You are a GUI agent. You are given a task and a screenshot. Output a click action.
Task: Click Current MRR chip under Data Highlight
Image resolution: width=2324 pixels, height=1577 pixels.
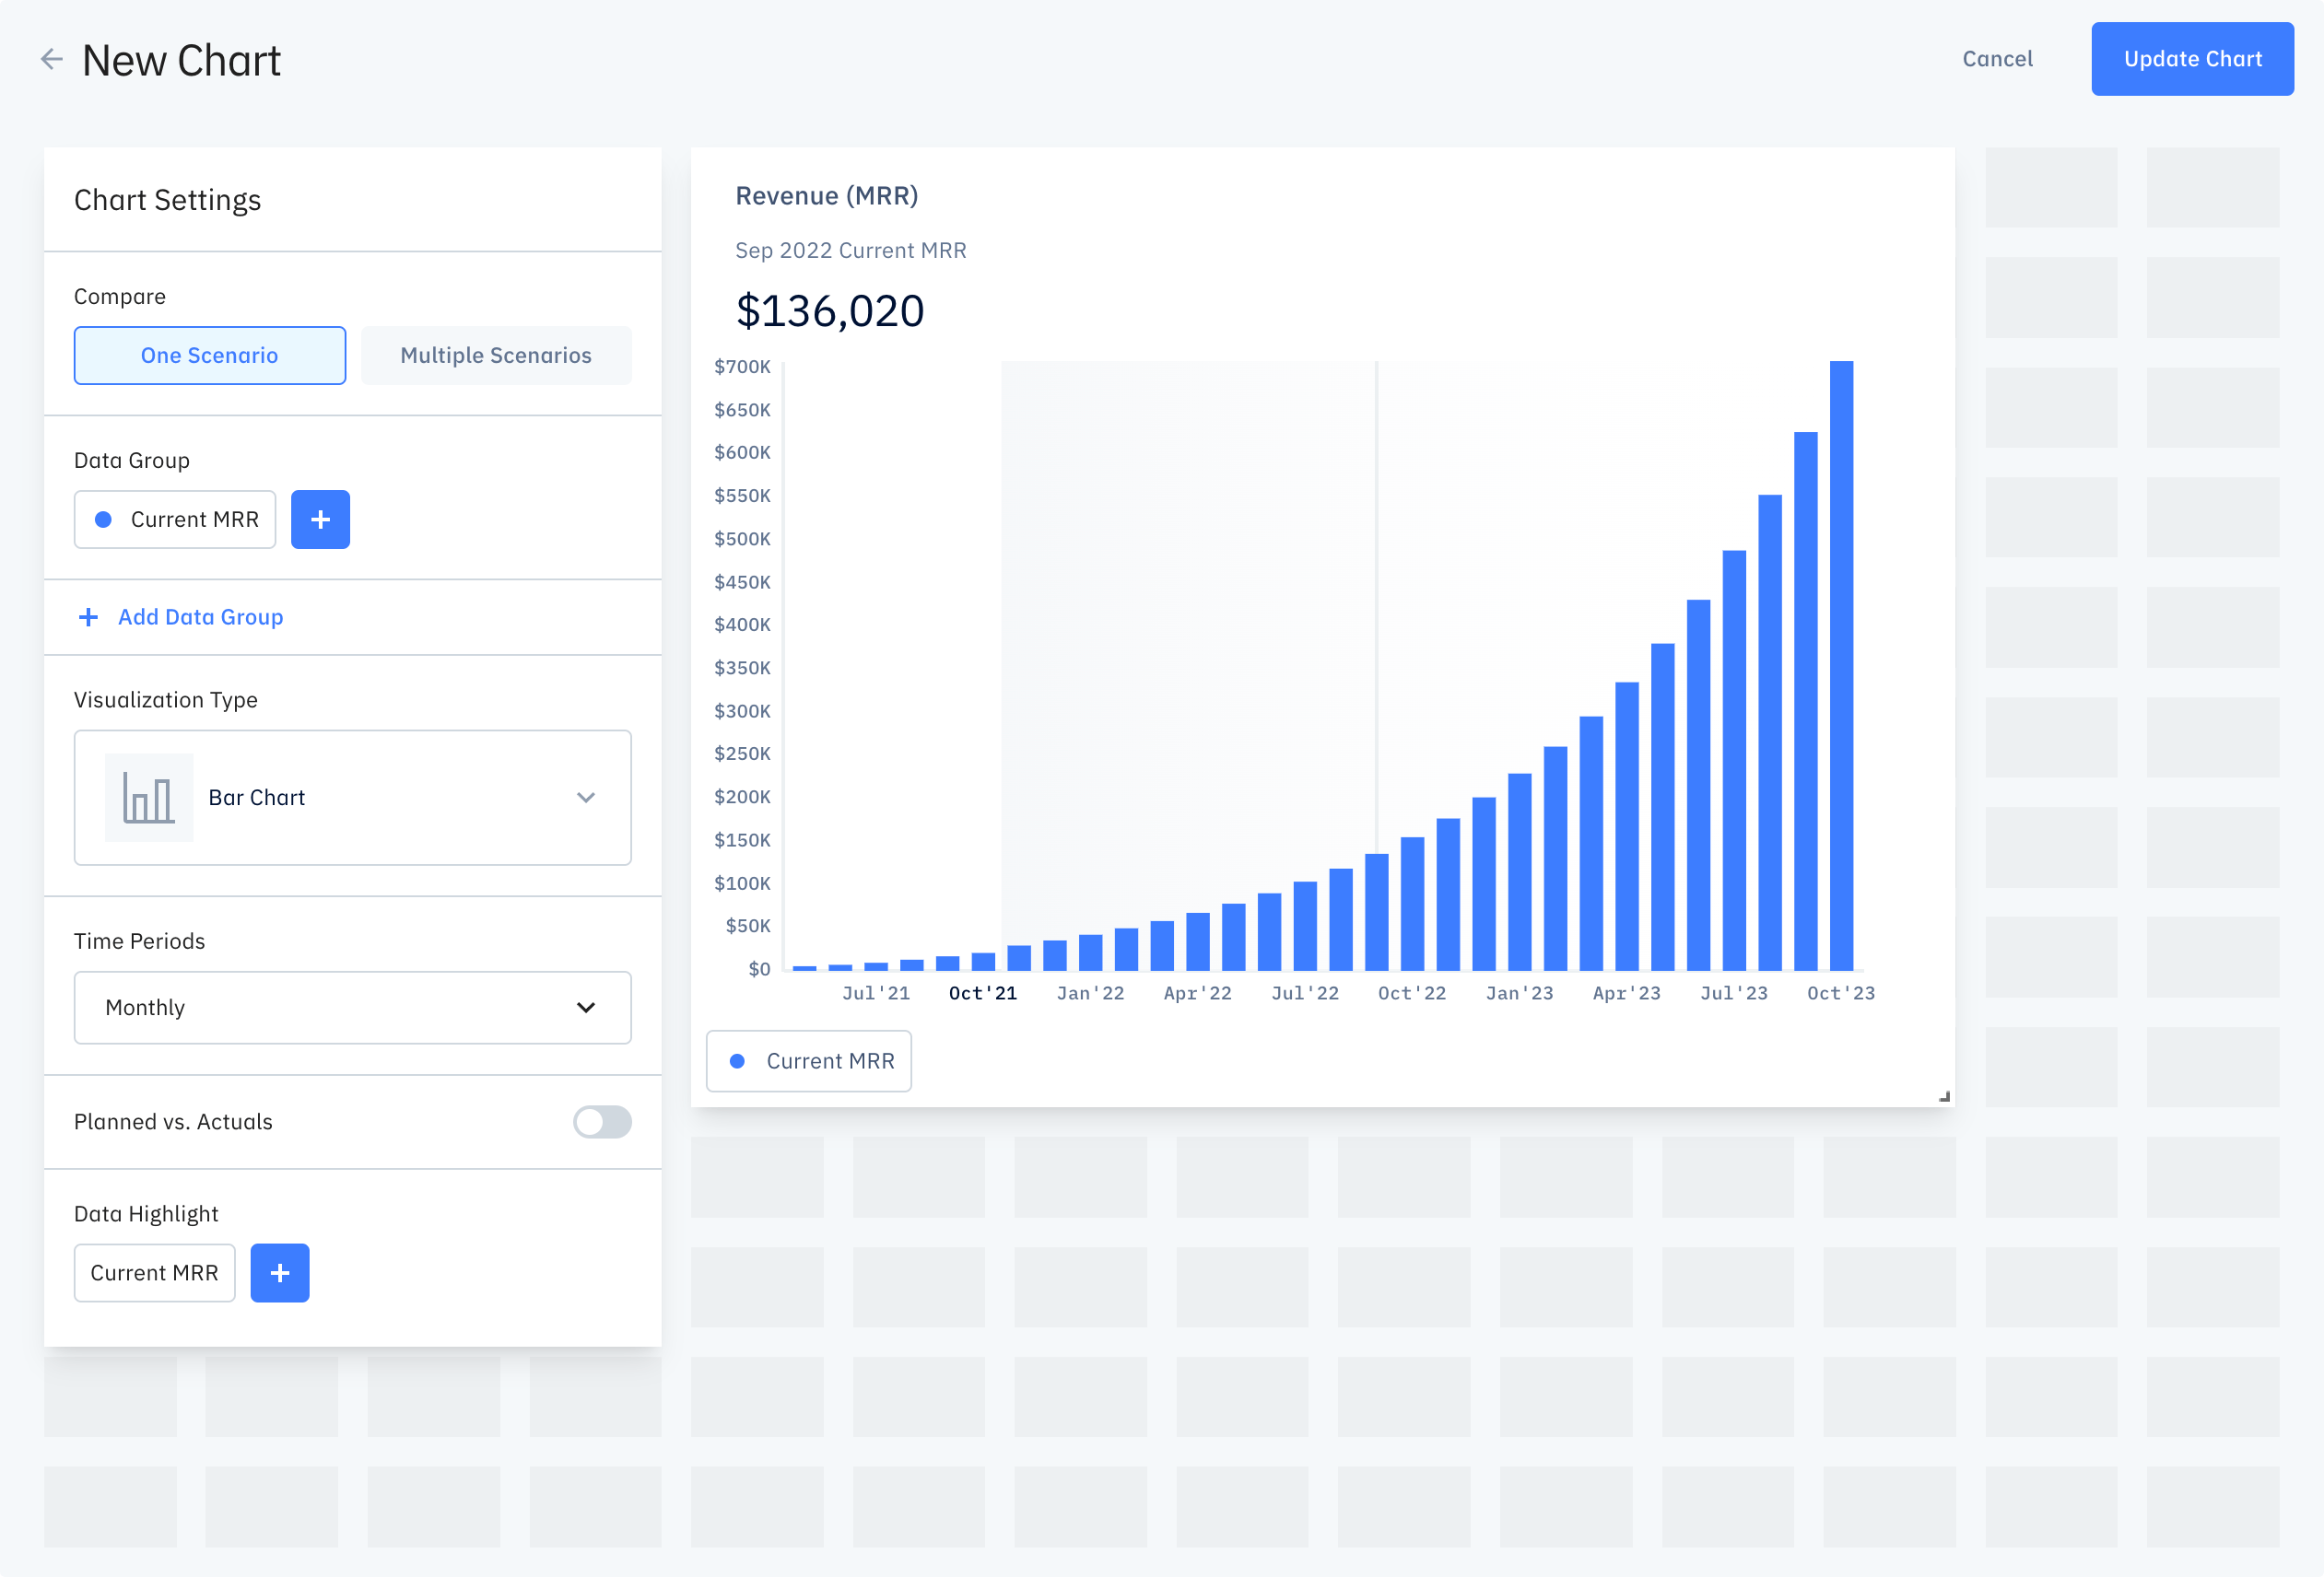[154, 1273]
